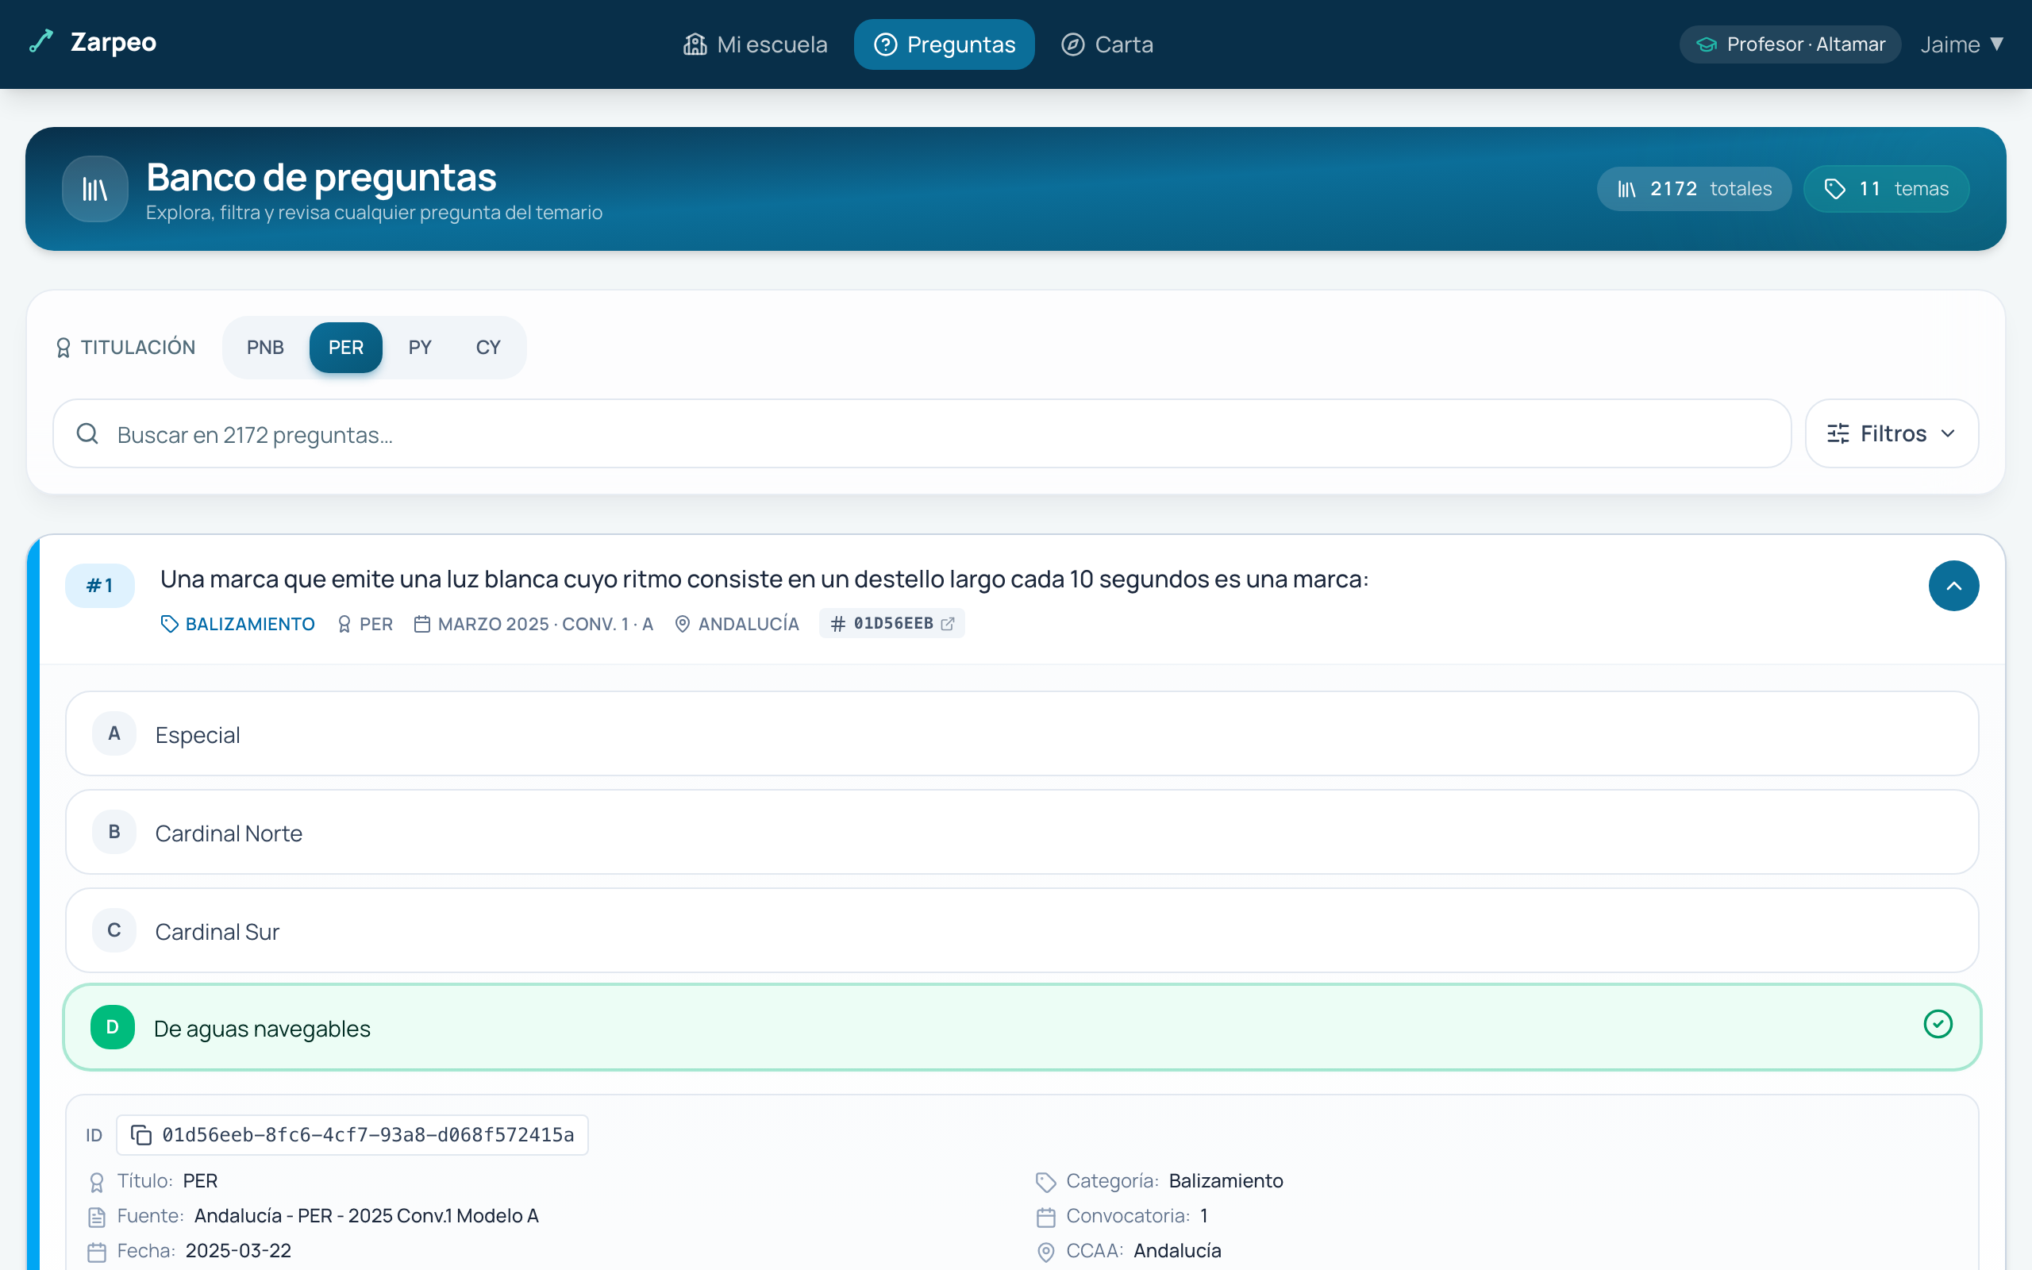Open the Filtros dropdown
This screenshot has height=1270, width=2032.
(x=1892, y=433)
